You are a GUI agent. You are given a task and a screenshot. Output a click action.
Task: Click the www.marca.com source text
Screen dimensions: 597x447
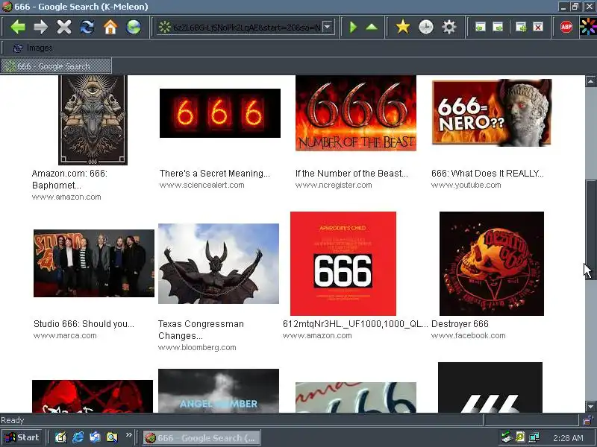[65, 336]
